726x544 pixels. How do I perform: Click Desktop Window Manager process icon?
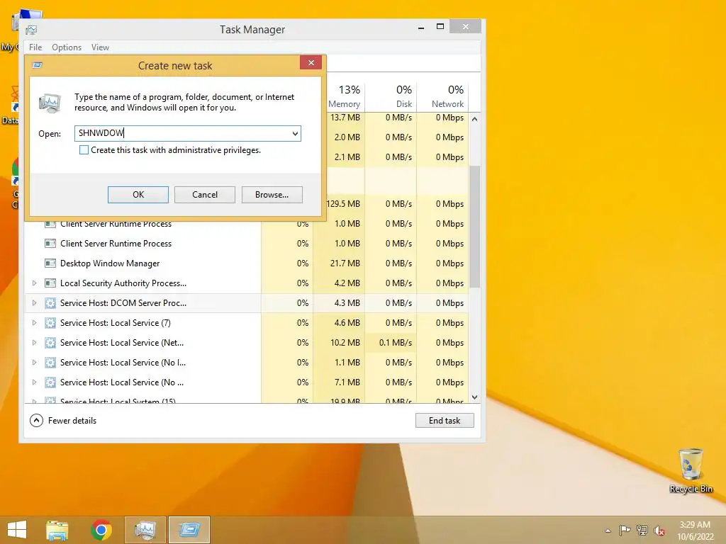tap(50, 263)
